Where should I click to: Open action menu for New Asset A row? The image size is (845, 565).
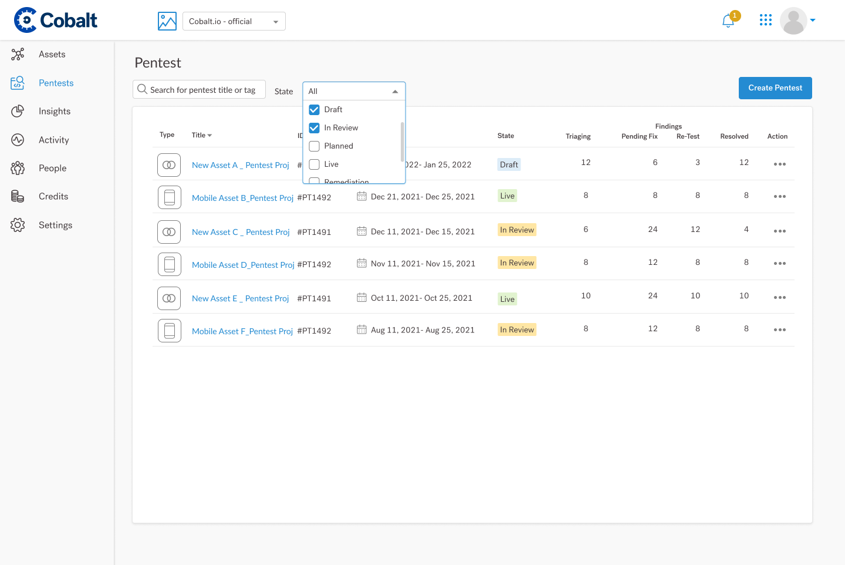point(779,164)
